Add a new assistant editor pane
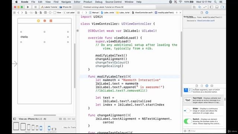The width and height of the screenshot is (238, 134). pos(177,13)
